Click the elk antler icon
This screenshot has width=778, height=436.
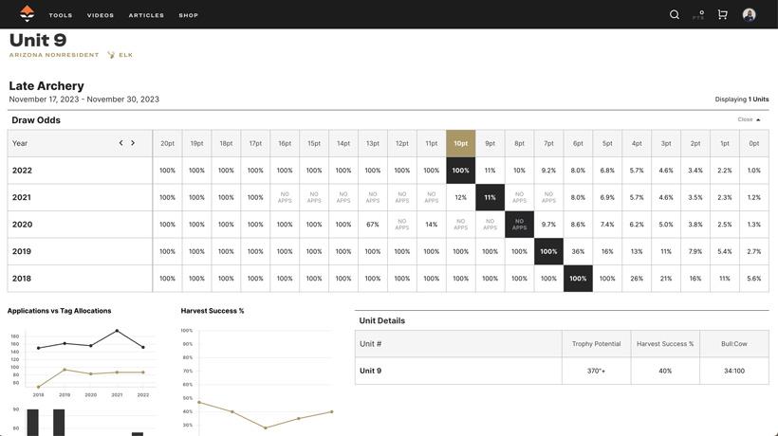pos(111,55)
